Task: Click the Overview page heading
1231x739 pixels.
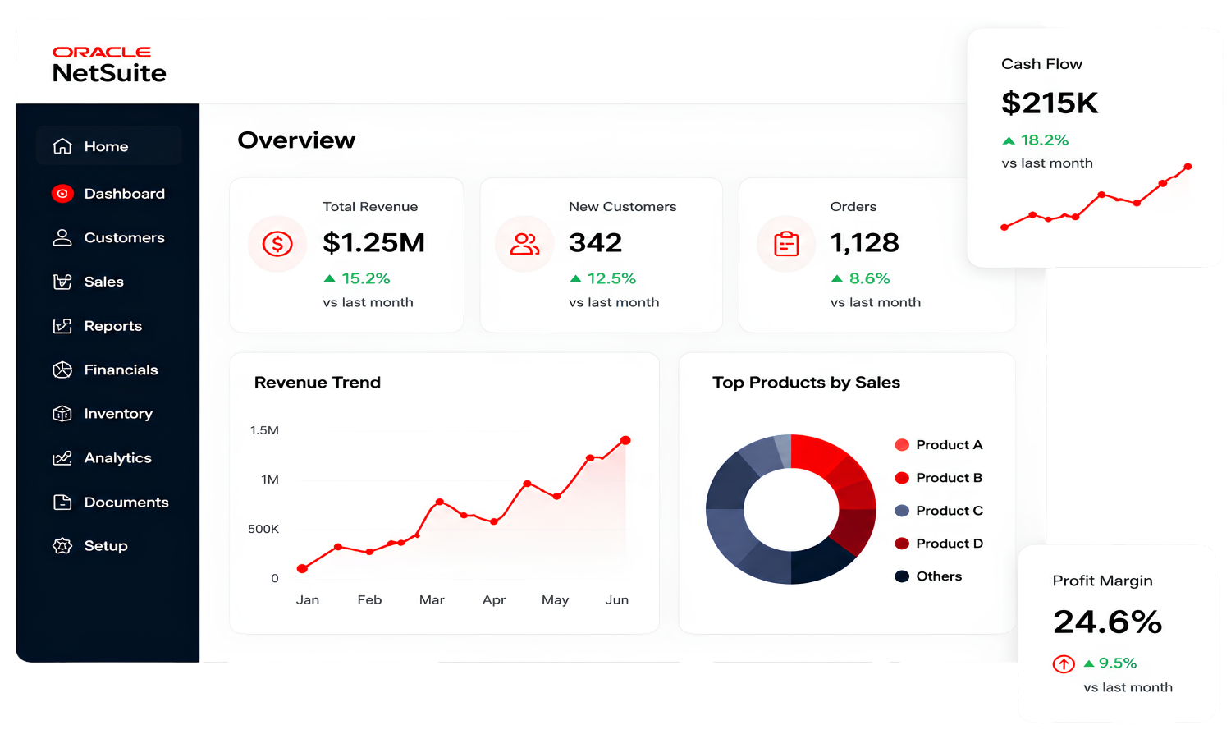Action: [296, 140]
